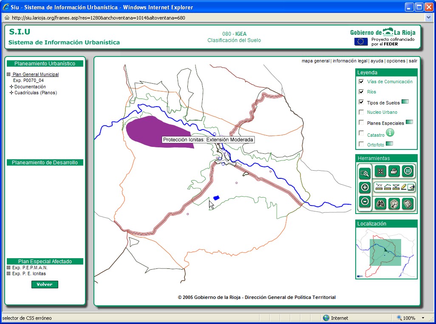Click the map query magnifier tool
Viewport: 436px width, 324px height.
pos(394,204)
